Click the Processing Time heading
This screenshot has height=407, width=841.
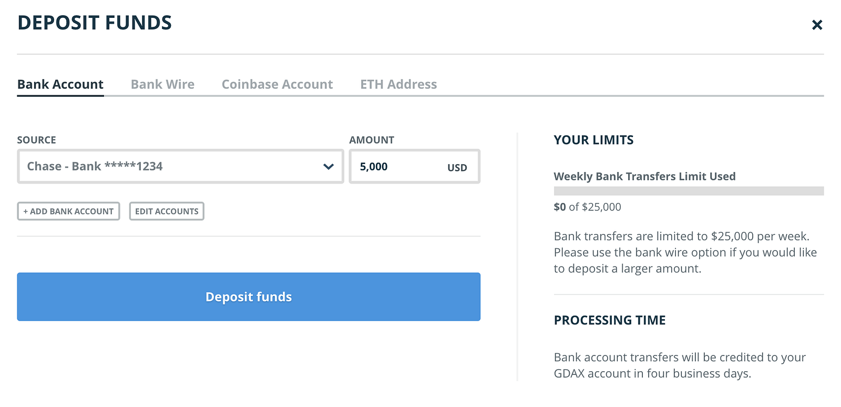tap(610, 320)
